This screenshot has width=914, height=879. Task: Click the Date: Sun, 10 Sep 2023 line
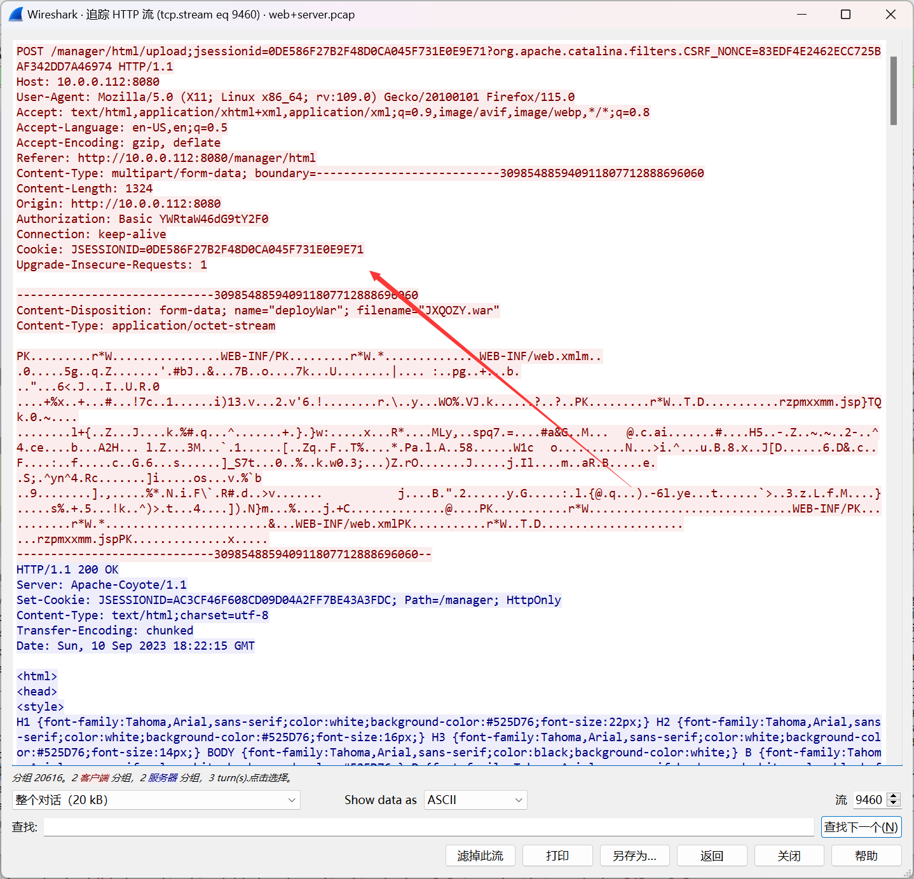(135, 646)
